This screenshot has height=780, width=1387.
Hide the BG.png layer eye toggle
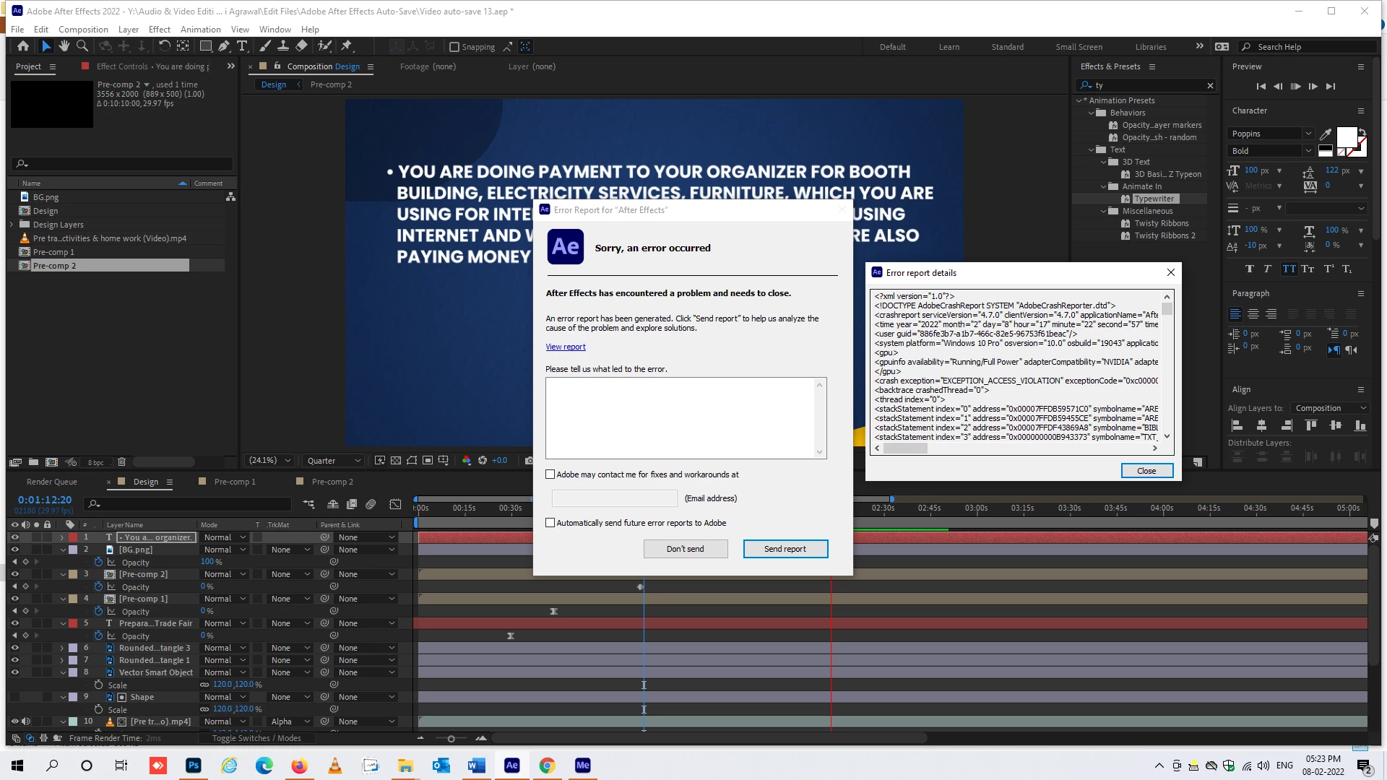(x=14, y=550)
